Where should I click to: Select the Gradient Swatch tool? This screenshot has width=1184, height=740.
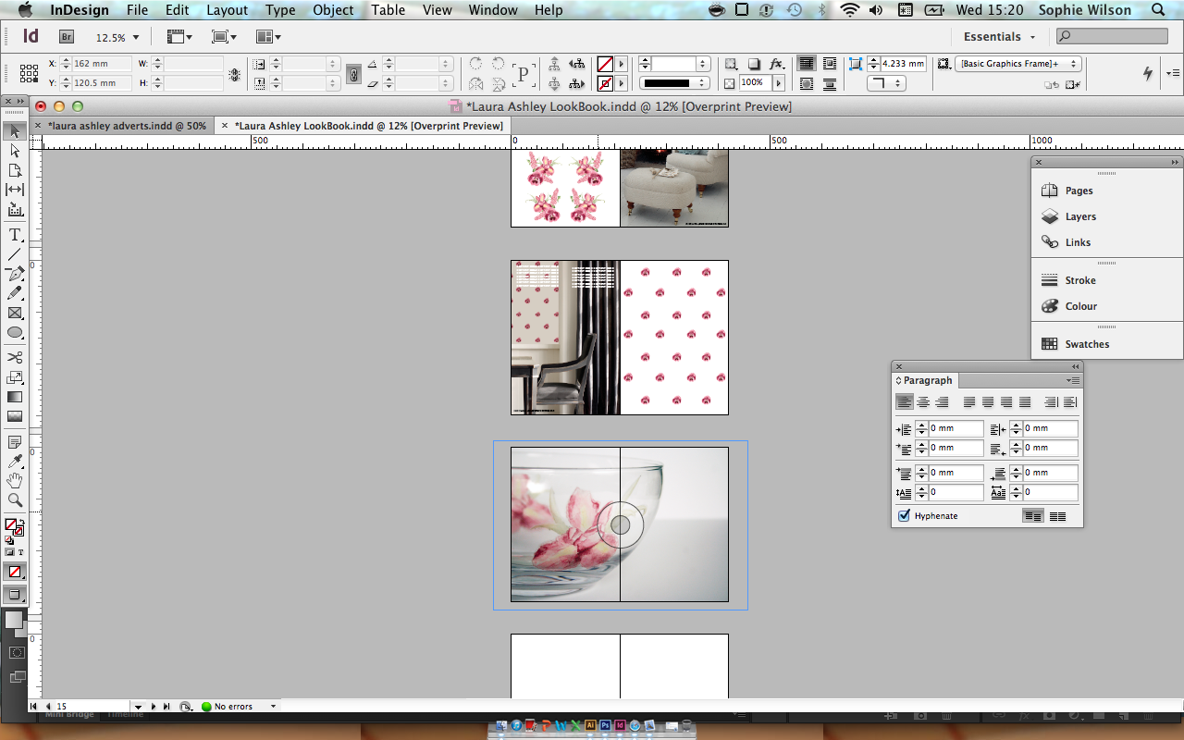click(15, 397)
